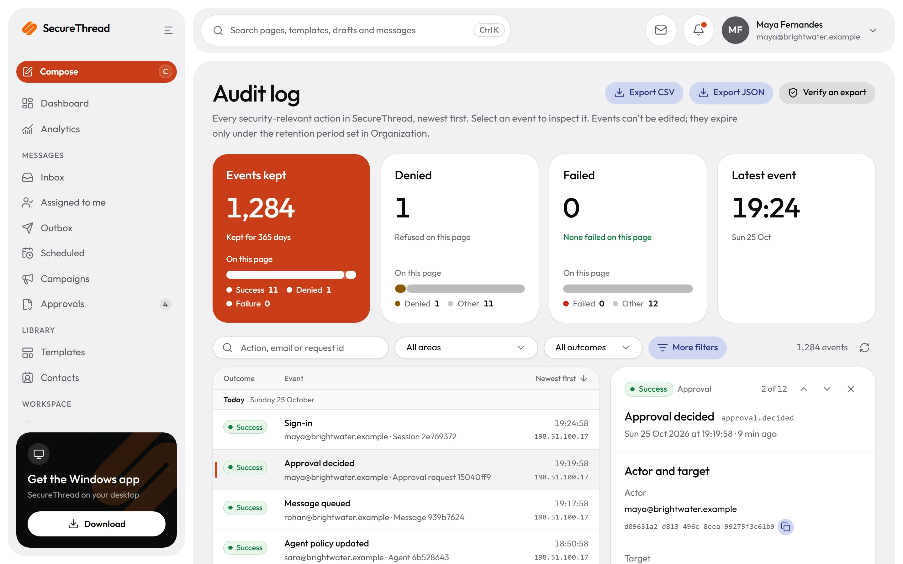This screenshot has width=903, height=564.
Task: Start a new message with Compose
Action: pyautogui.click(x=96, y=72)
